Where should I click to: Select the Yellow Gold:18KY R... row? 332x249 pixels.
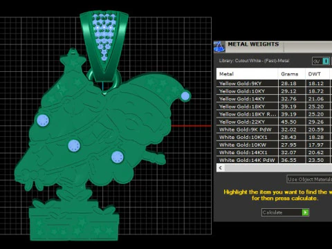(x=274, y=114)
